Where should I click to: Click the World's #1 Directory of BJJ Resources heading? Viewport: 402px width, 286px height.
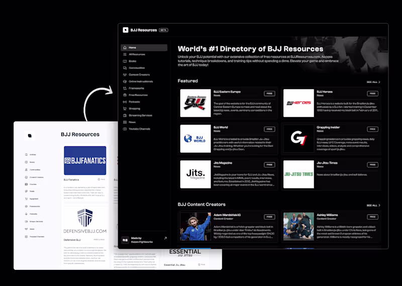[250, 49]
